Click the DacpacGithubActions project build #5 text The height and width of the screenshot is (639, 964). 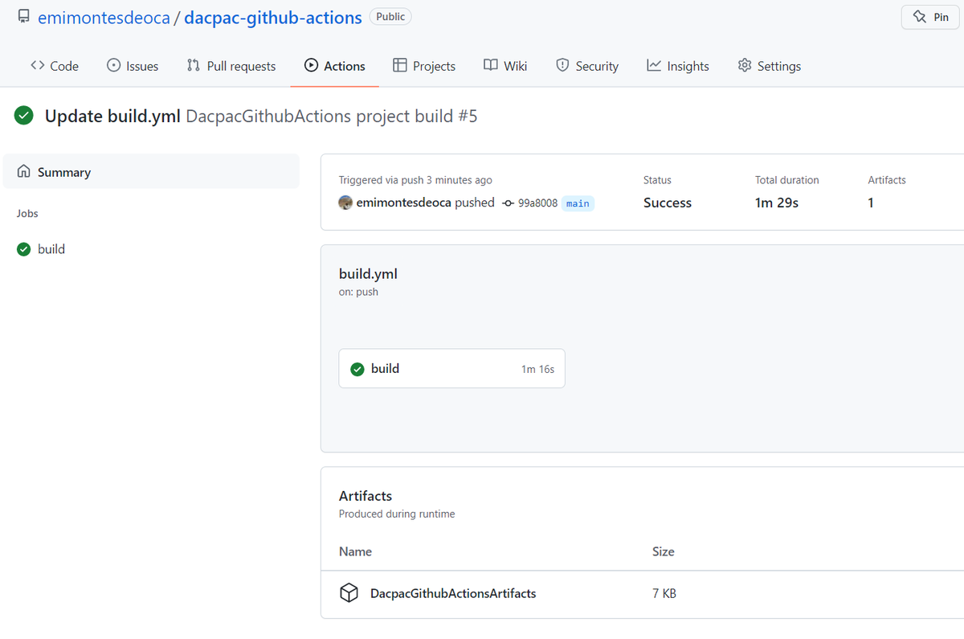click(332, 117)
